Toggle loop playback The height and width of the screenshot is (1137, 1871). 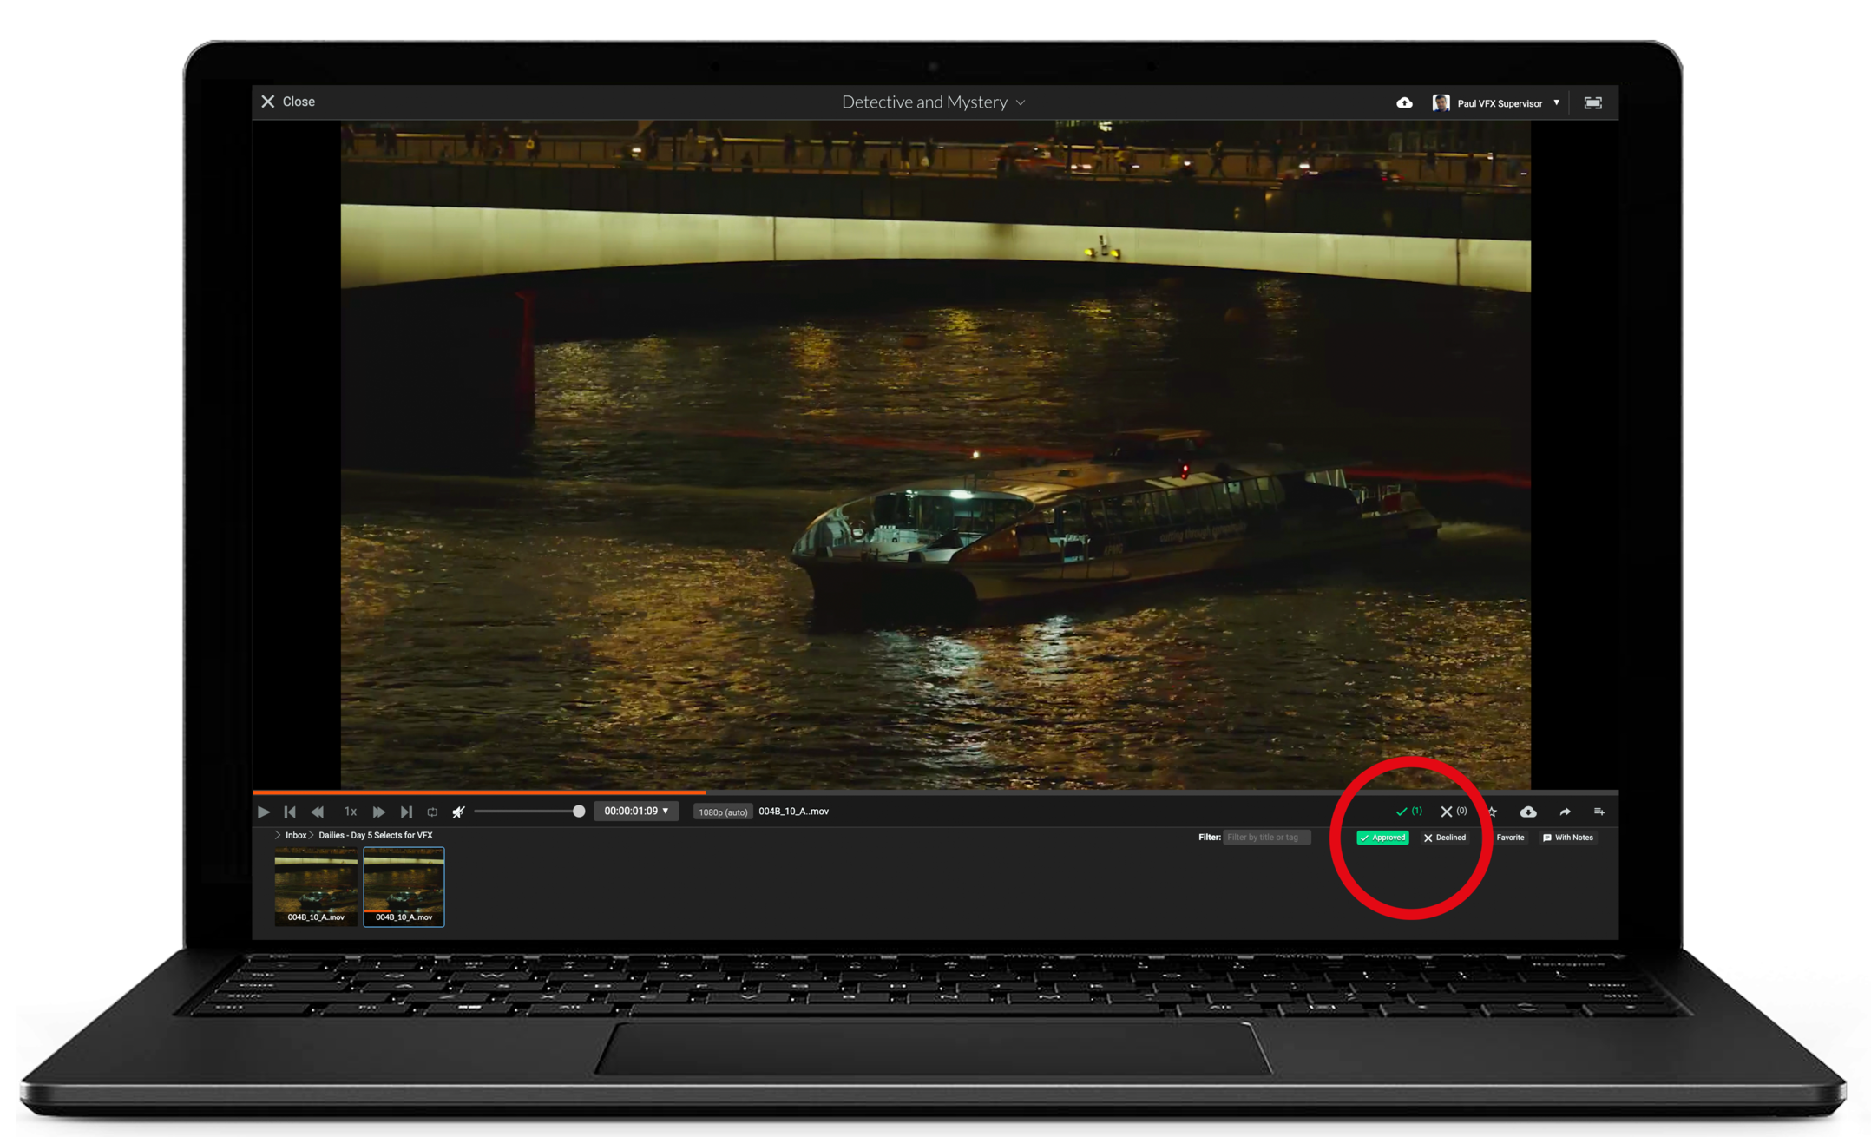[x=432, y=812]
